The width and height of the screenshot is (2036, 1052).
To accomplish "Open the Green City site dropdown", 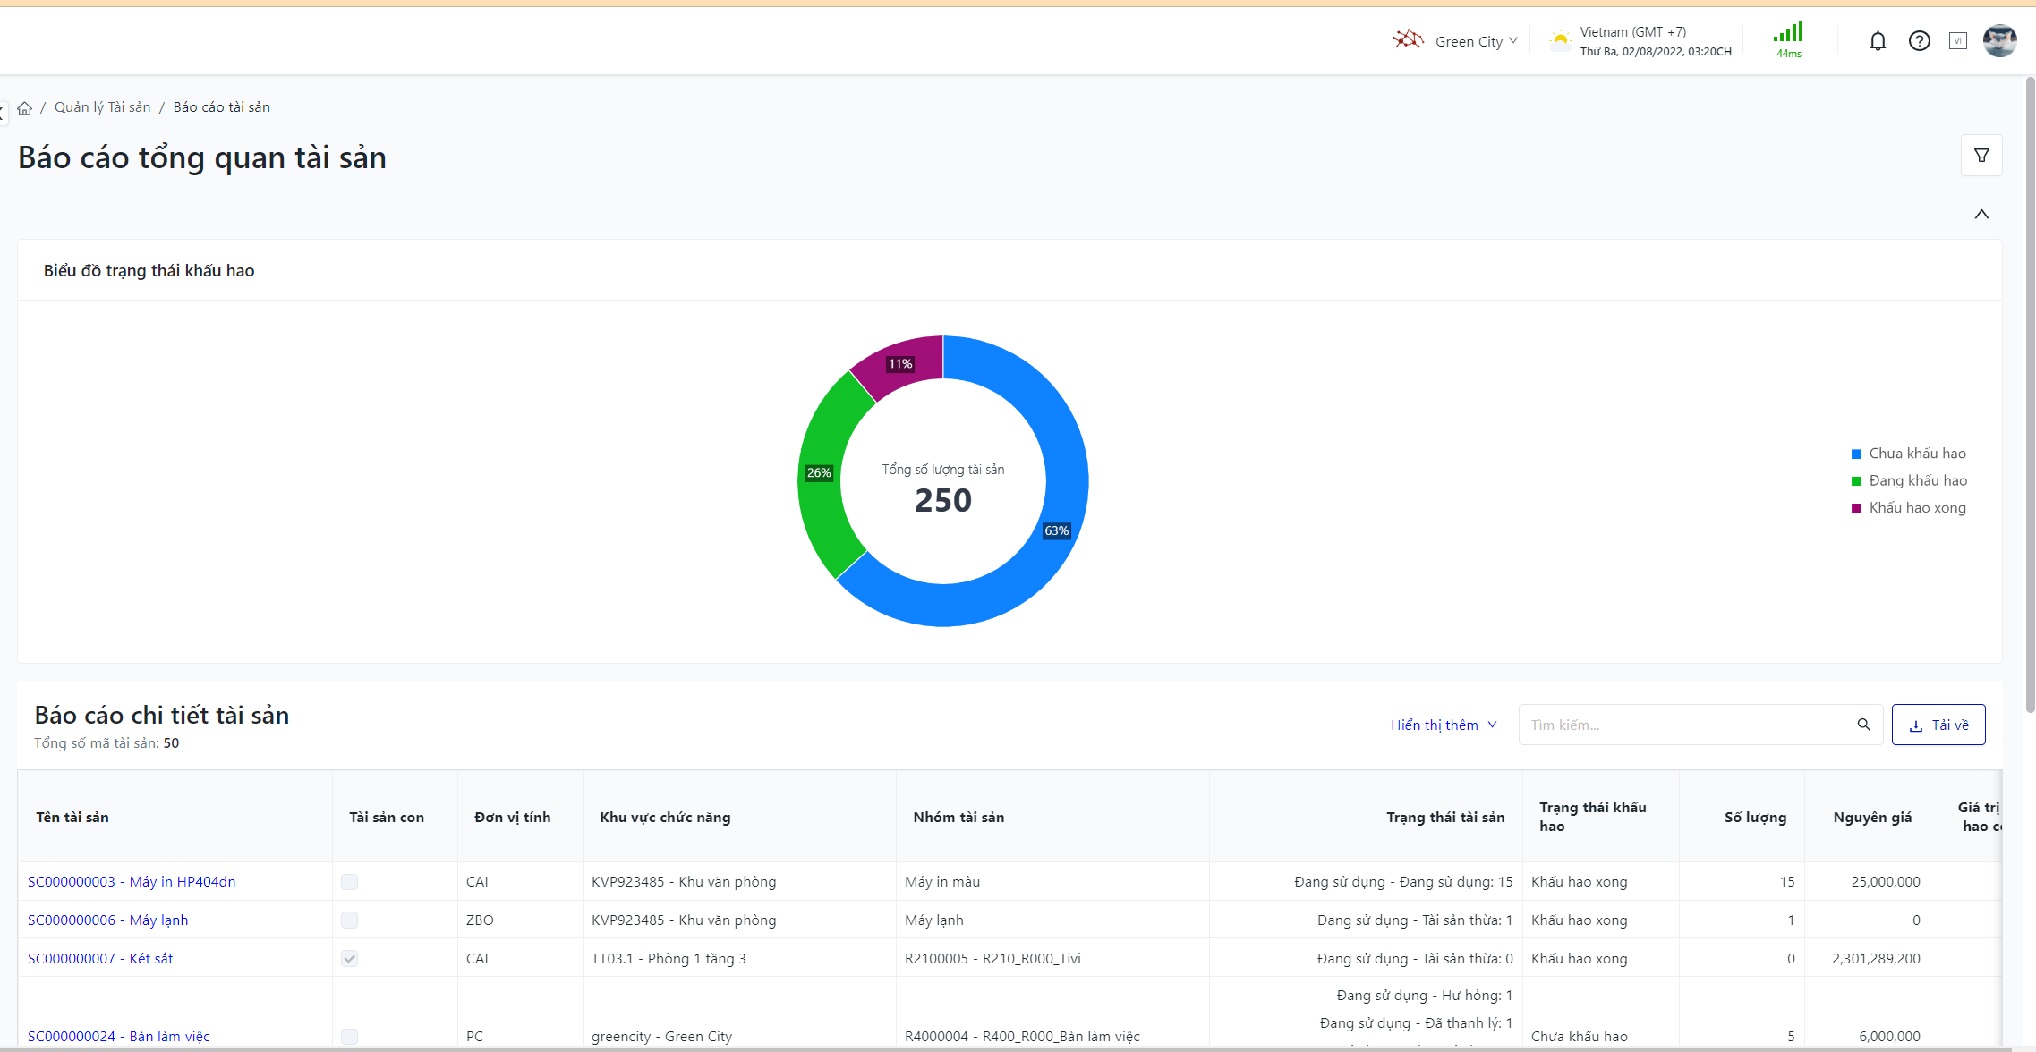I will point(1476,41).
